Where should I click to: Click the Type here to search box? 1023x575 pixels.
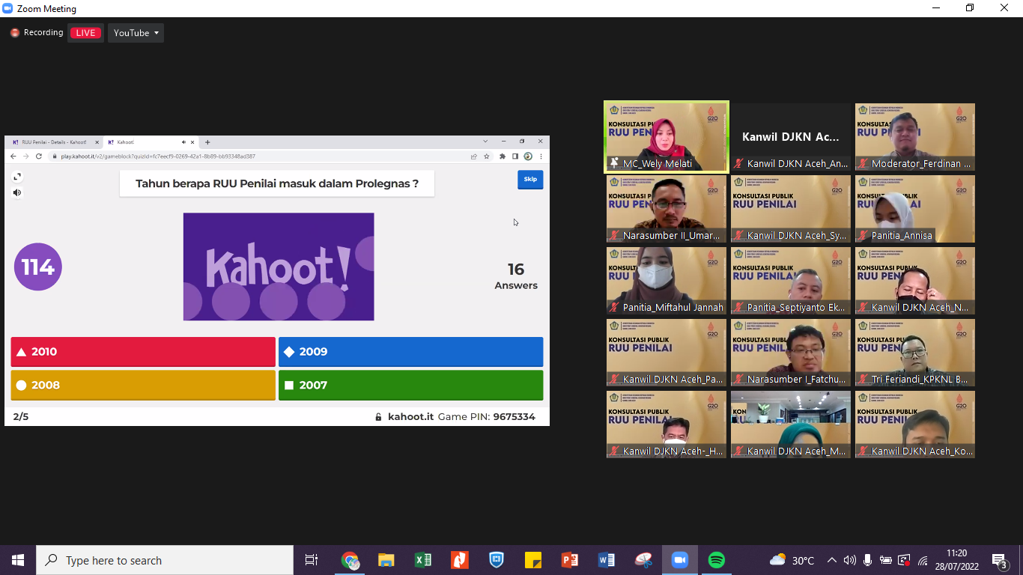(165, 560)
